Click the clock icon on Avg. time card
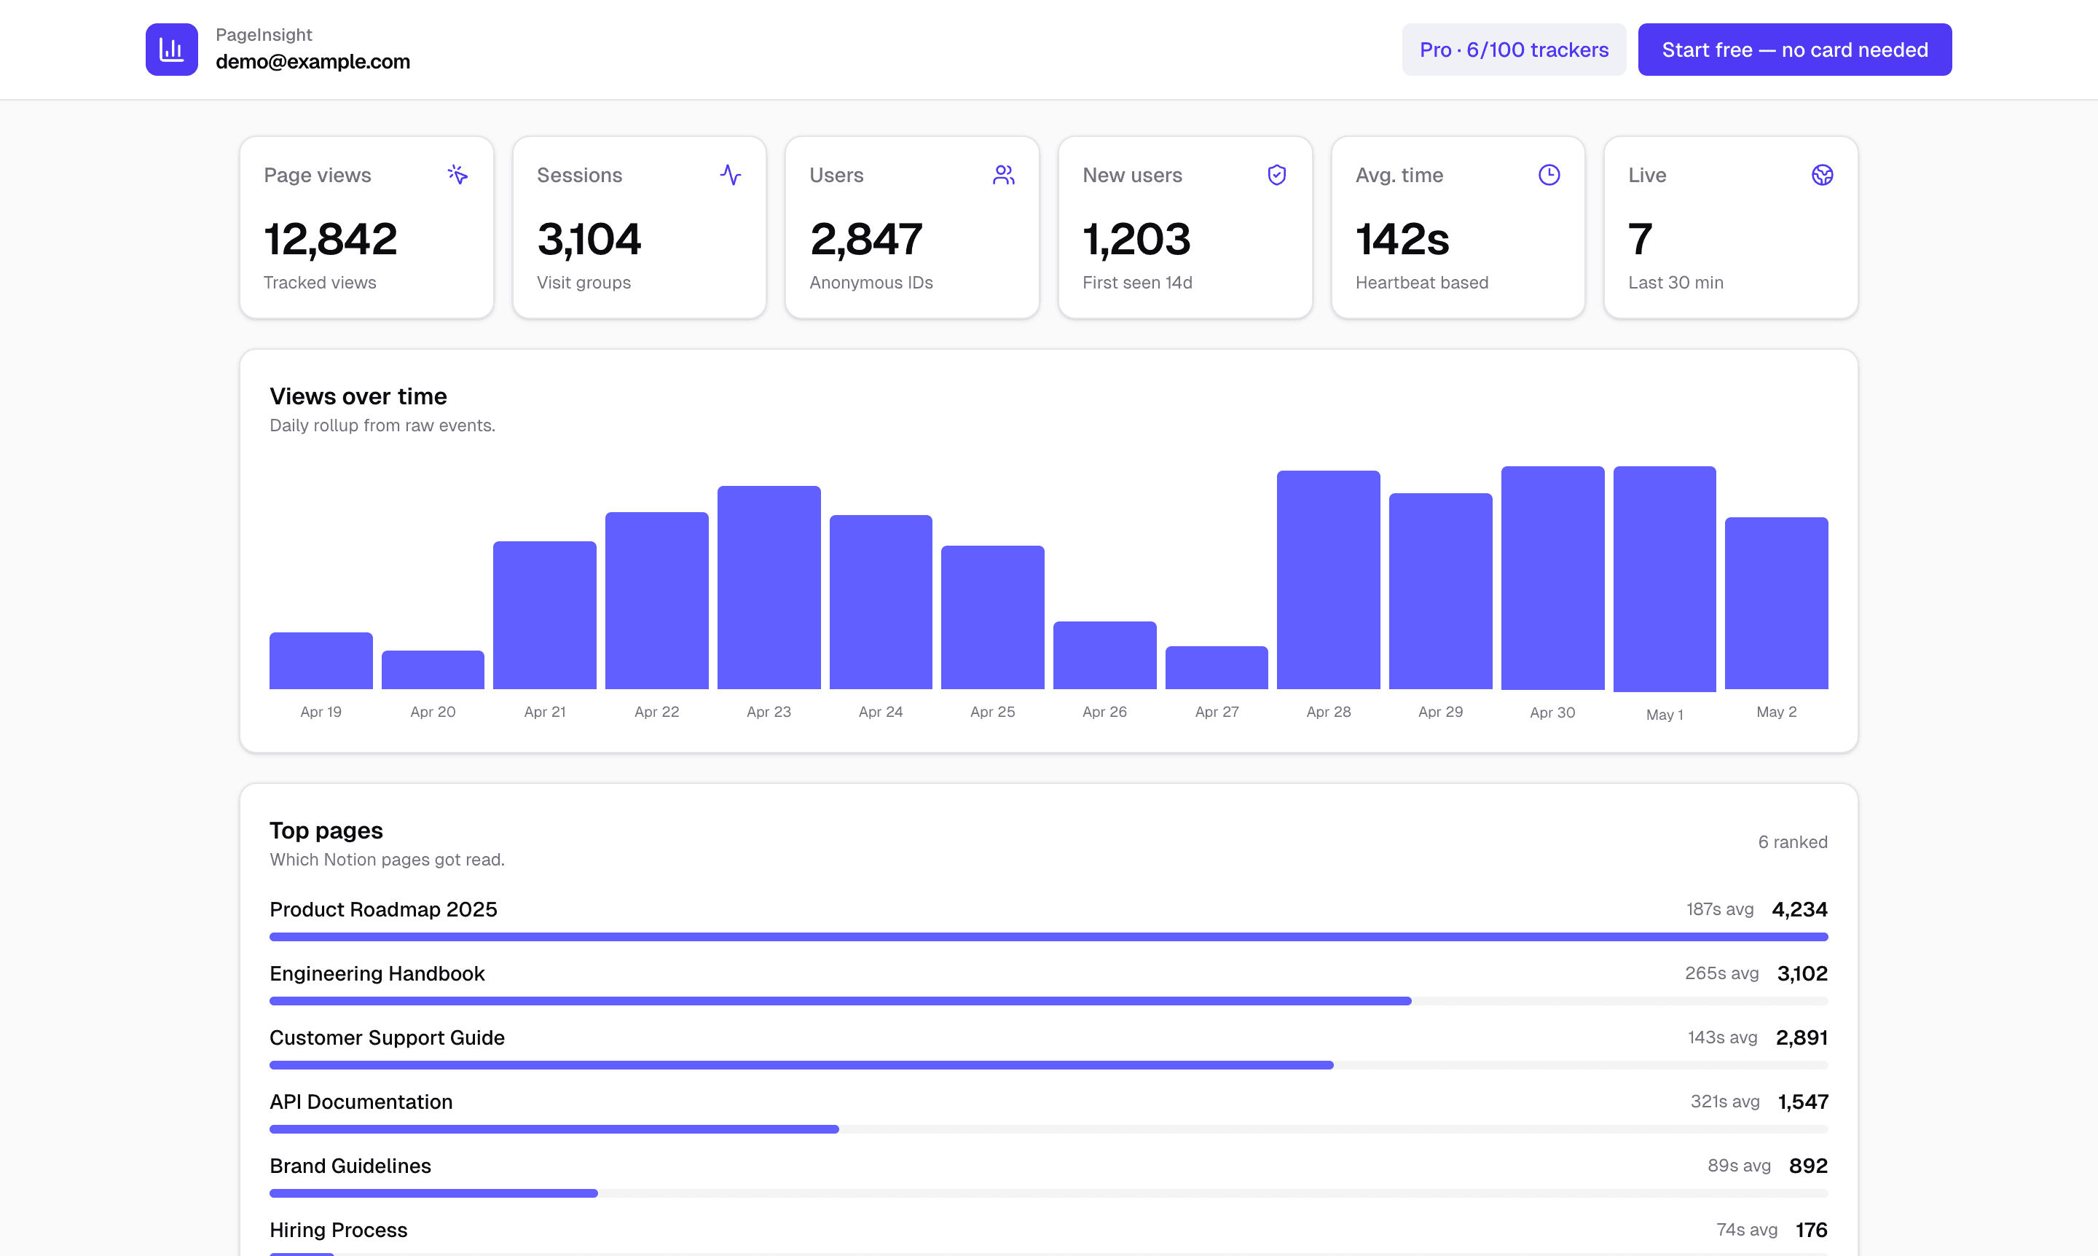The image size is (2098, 1256). 1549,175
